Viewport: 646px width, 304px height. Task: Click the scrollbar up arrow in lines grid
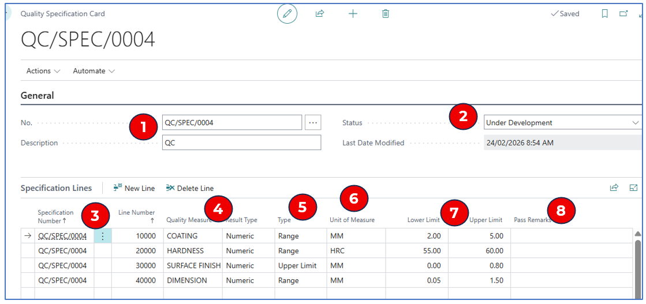pos(637,234)
